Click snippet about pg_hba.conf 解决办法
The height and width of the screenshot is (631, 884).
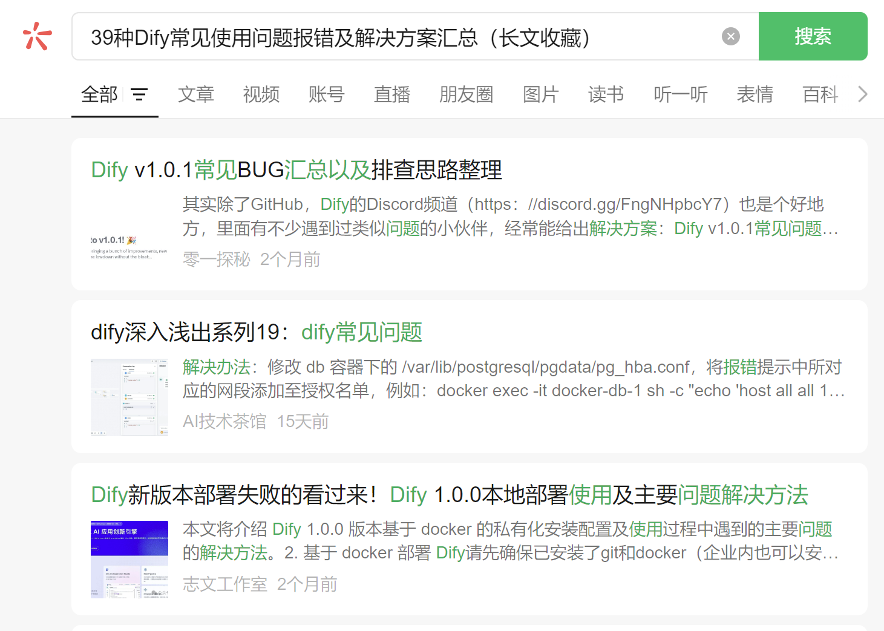click(x=514, y=379)
